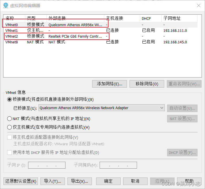Click subnet address 192.168.111.0
The width and height of the screenshot is (205, 189).
(x=175, y=31)
